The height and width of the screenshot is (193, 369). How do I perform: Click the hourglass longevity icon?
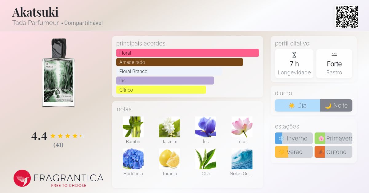[294, 55]
